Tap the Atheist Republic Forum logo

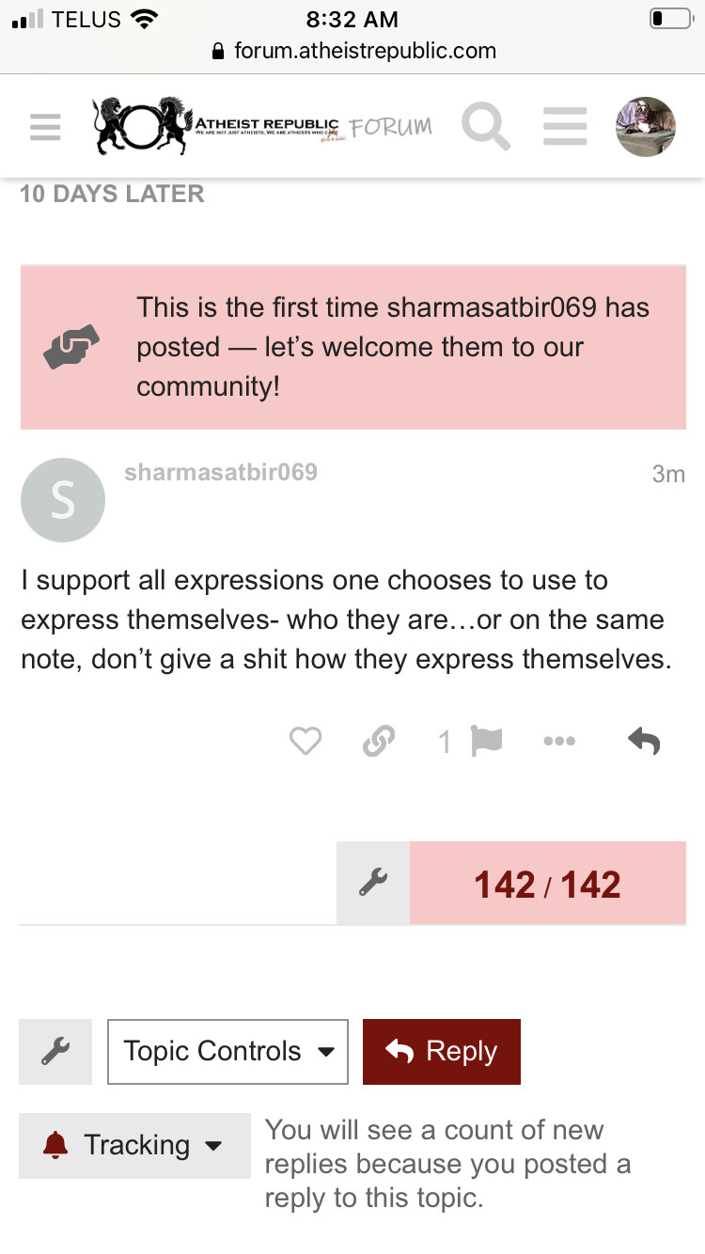click(x=263, y=126)
